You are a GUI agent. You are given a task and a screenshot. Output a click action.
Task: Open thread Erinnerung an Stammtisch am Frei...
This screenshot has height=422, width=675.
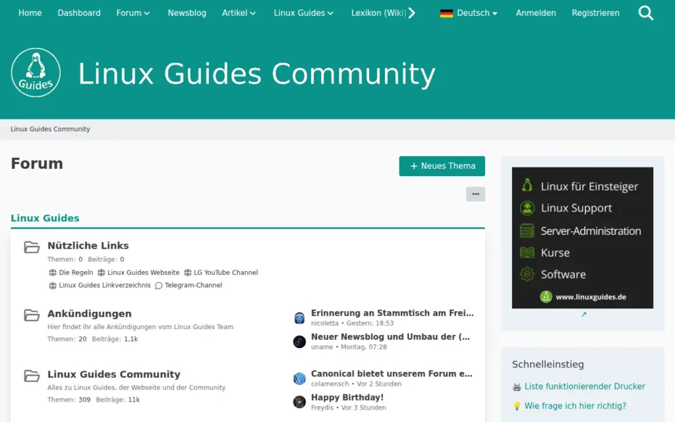[392, 313]
